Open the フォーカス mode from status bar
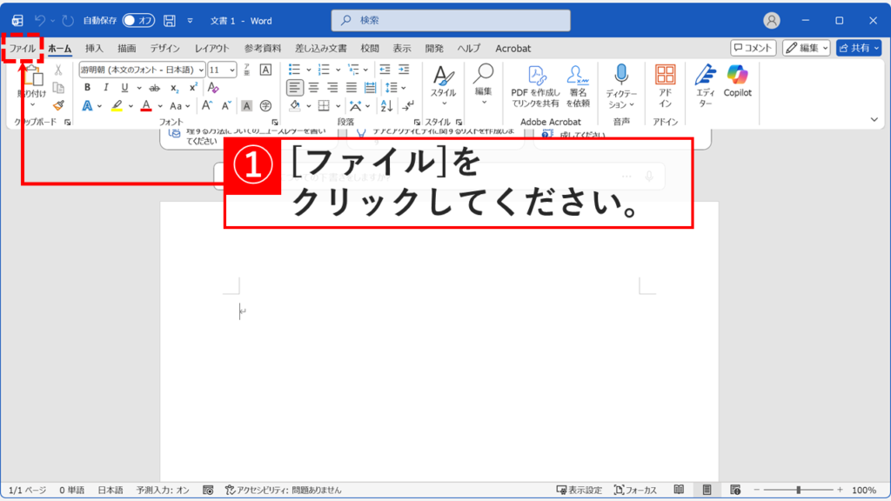This screenshot has height=501, width=891. [638, 491]
